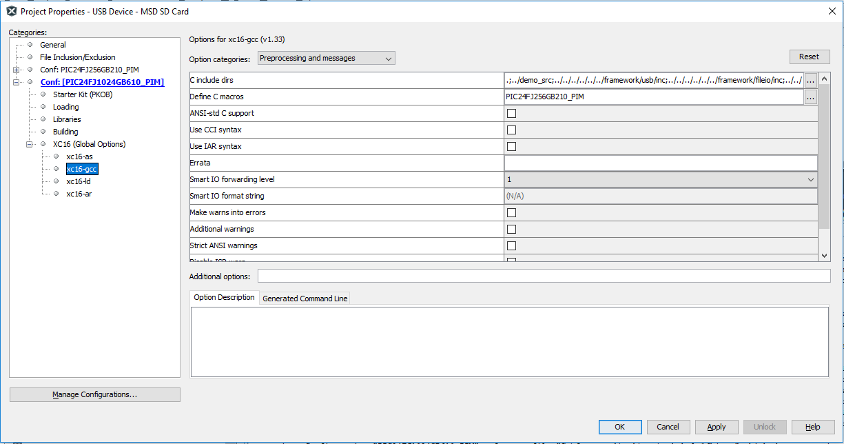The height and width of the screenshot is (444, 844).
Task: Click the MPLAB X title bar icon
Action: [12, 11]
